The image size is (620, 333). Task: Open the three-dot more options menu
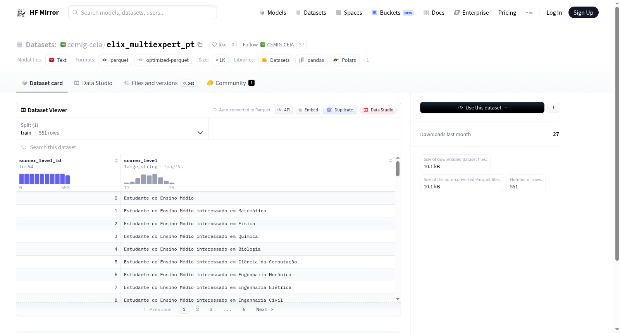[553, 108]
